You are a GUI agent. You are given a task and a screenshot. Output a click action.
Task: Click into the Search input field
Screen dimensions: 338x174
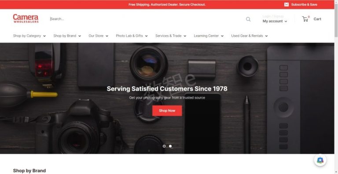pyautogui.click(x=147, y=19)
